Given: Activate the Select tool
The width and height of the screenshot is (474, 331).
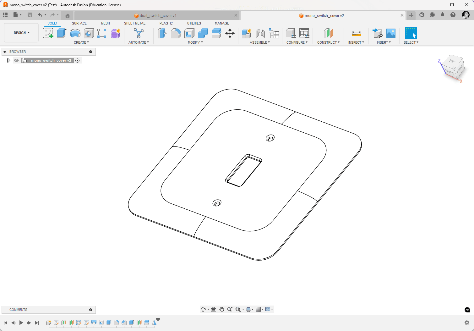Looking at the screenshot, I should [x=411, y=33].
